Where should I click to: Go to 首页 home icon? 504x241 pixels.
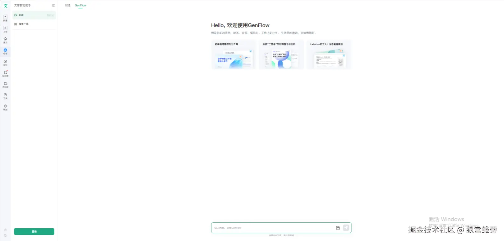point(5,39)
